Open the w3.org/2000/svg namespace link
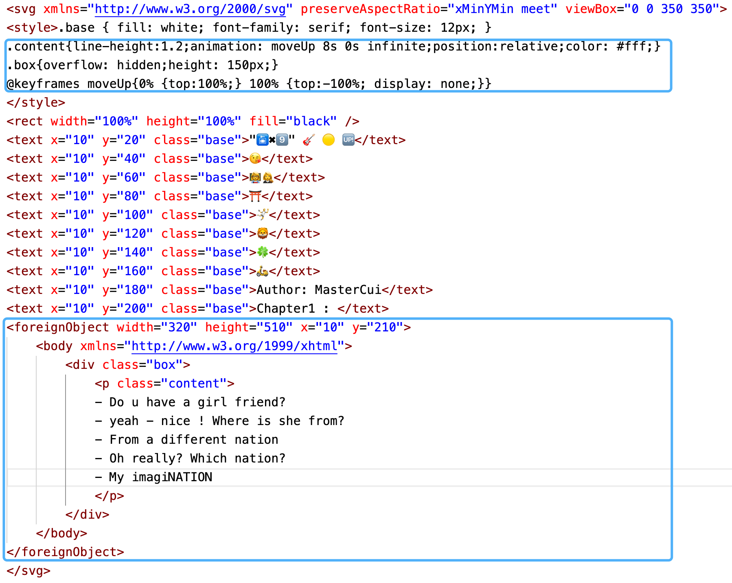Image resolution: width=732 pixels, height=583 pixels. [190, 9]
